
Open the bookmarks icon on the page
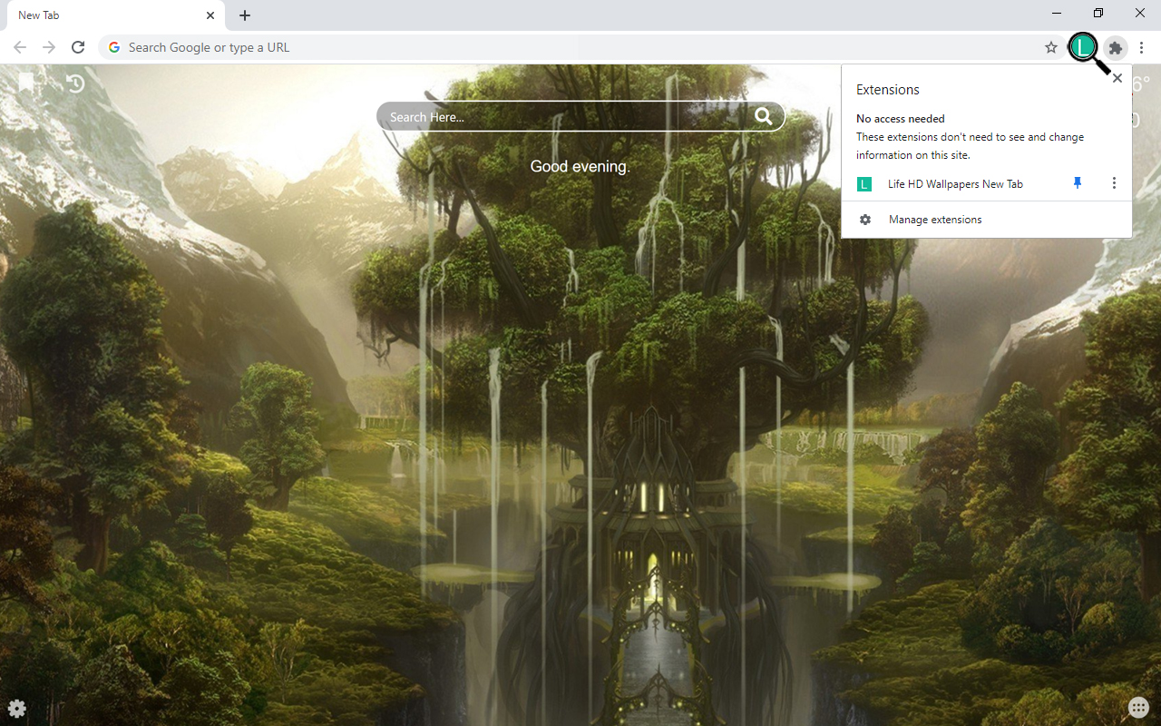pos(26,83)
